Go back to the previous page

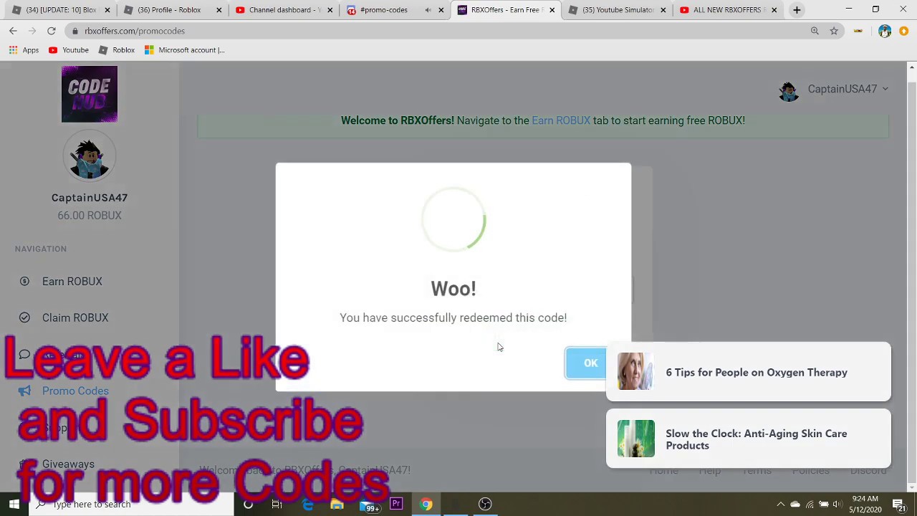tap(13, 31)
